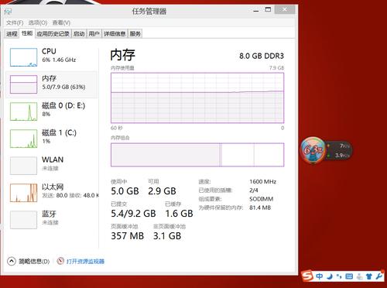Select the WLAN graph thumbnail
Viewport: 387px width, 288px height.
click(23, 166)
